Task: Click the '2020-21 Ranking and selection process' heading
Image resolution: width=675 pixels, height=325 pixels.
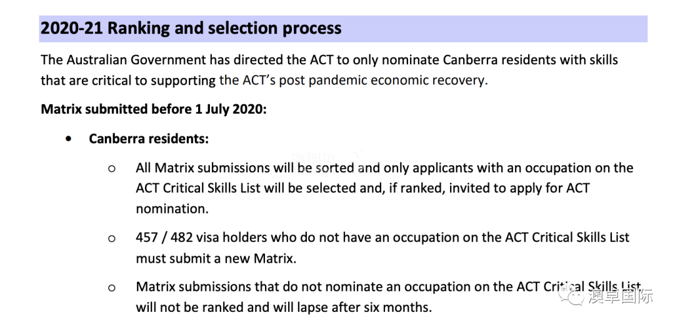Action: coord(191,28)
